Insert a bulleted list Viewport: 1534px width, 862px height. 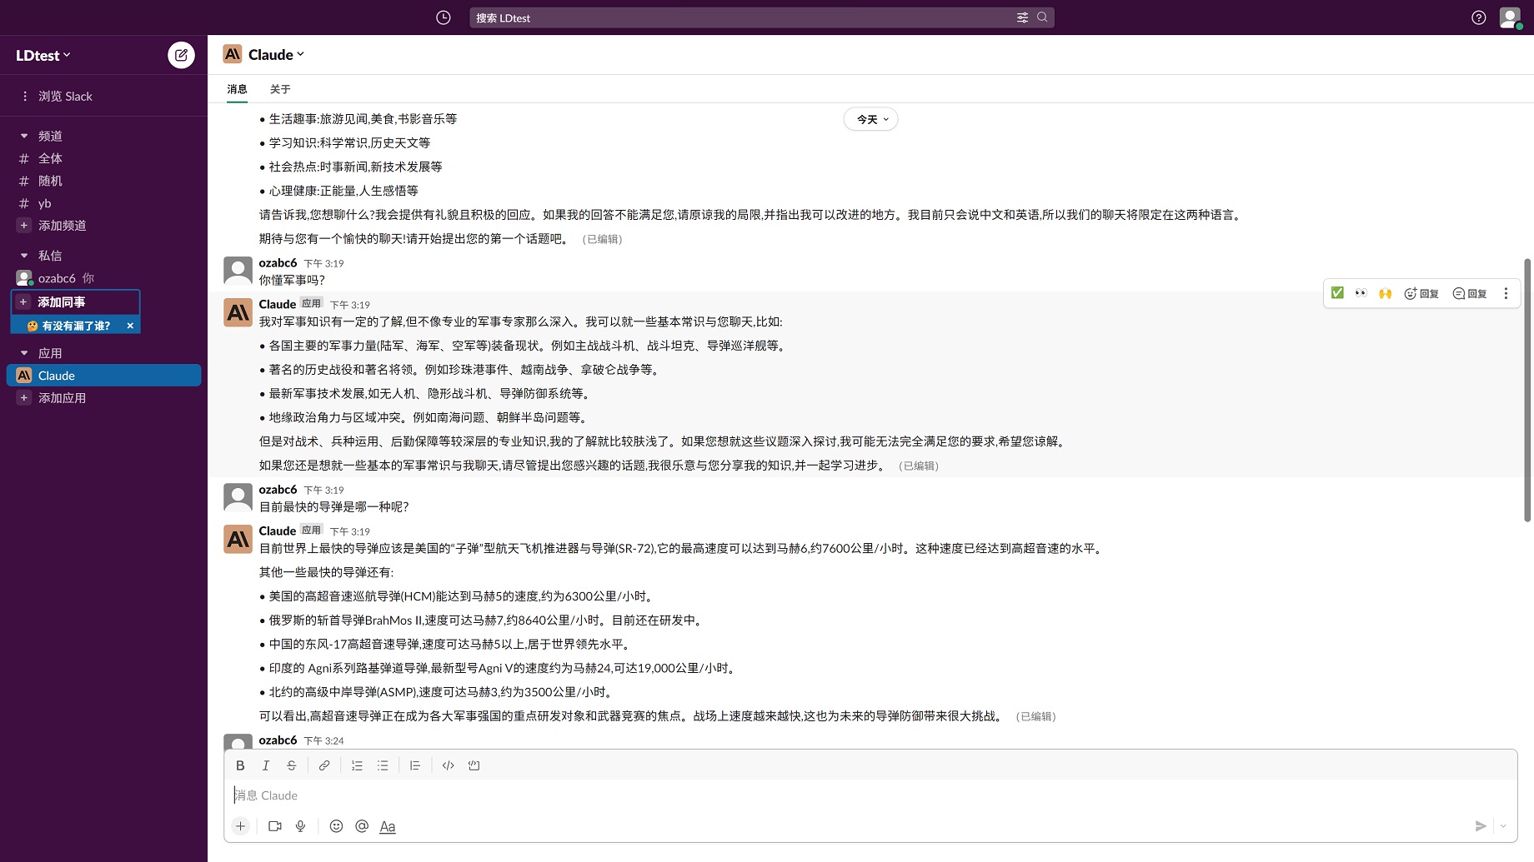pyautogui.click(x=383, y=765)
